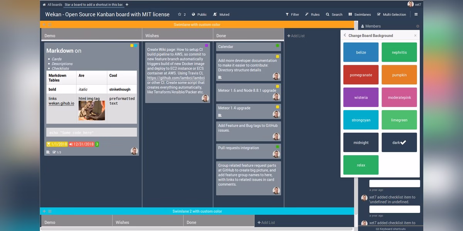The width and height of the screenshot is (463, 231).
Task: Open the Swimlane 2 hamburger menu
Action: coord(50,211)
